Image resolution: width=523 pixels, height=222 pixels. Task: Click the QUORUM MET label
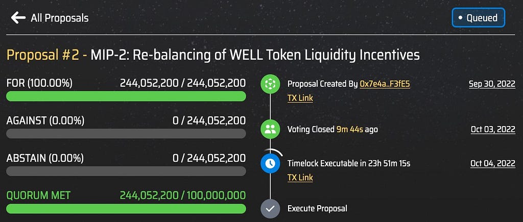click(x=38, y=195)
